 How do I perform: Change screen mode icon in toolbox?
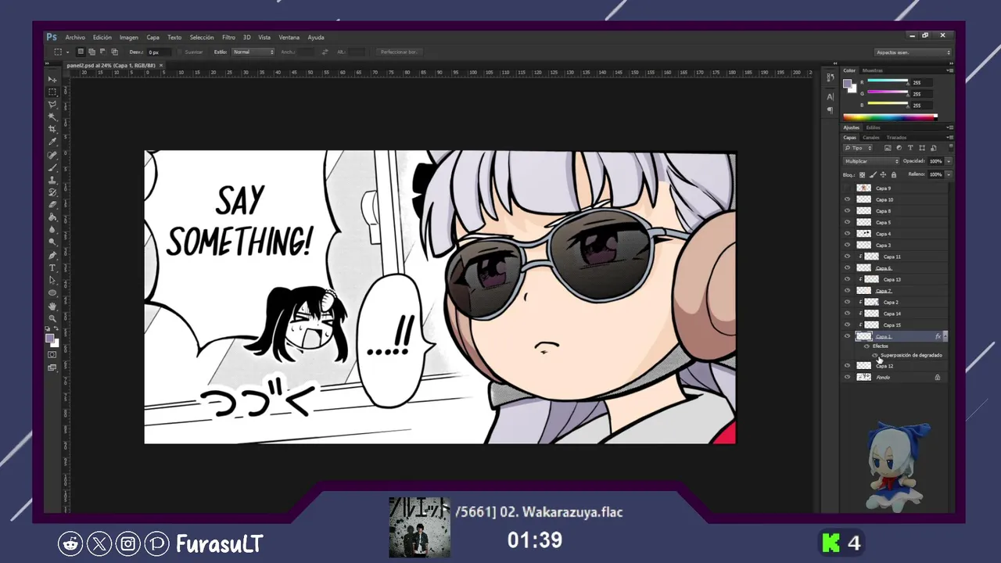(x=52, y=368)
